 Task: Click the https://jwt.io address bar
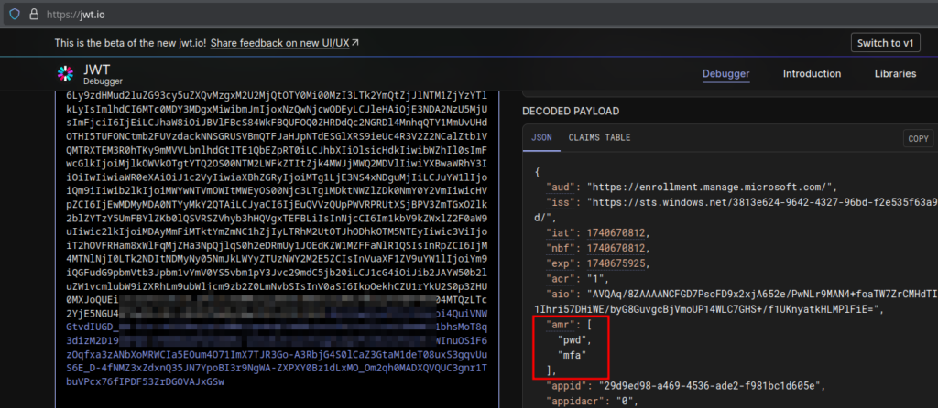469,14
